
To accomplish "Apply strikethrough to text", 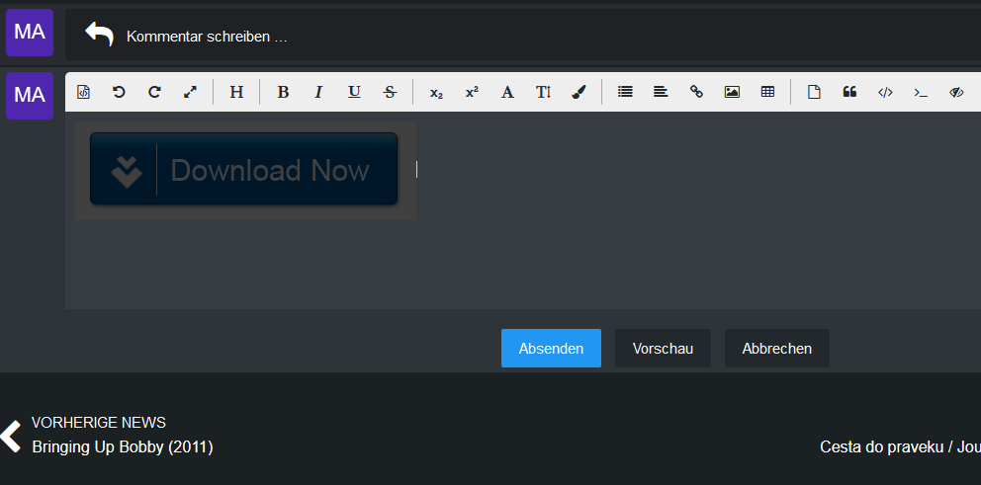I will pos(390,92).
